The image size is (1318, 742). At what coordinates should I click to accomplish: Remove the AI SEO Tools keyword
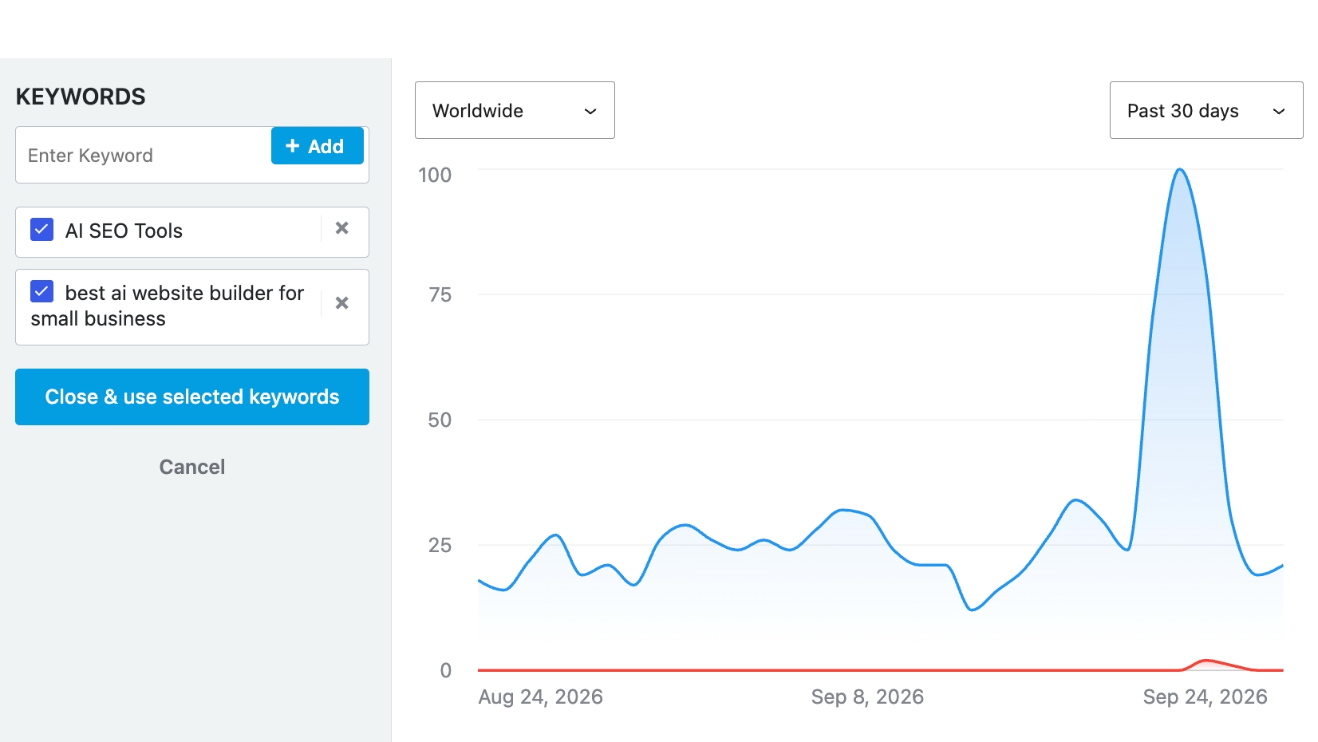(x=341, y=228)
